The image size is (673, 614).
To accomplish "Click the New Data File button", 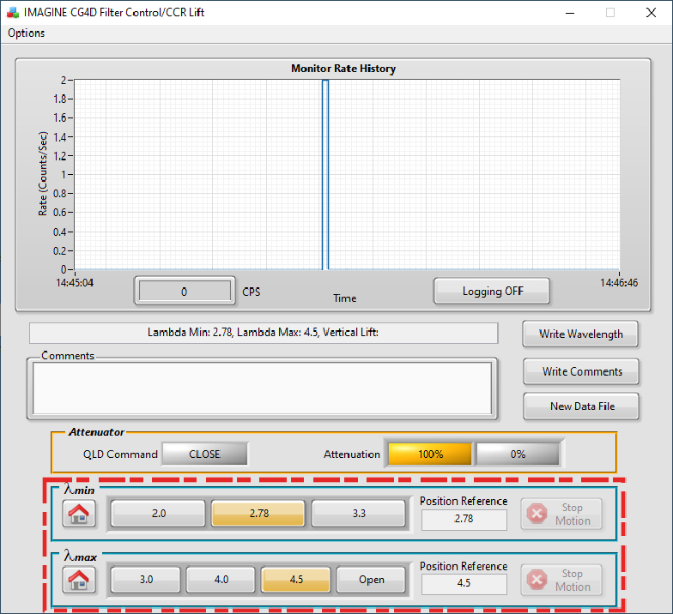I will tap(581, 406).
